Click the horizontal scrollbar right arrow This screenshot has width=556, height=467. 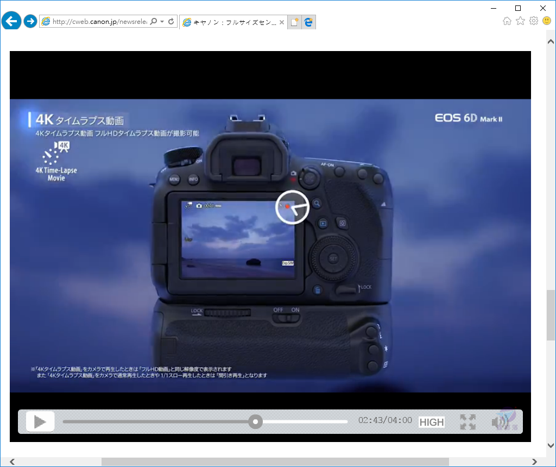534,462
